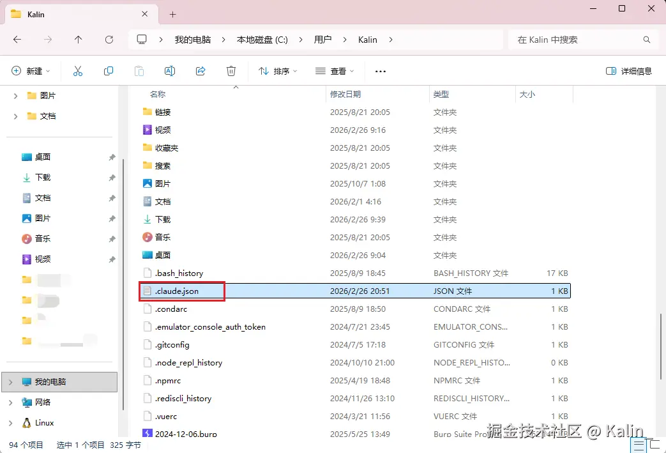Click Kalin breadcrumb in address bar
Viewport: 666px width, 453px height.
(x=367, y=40)
